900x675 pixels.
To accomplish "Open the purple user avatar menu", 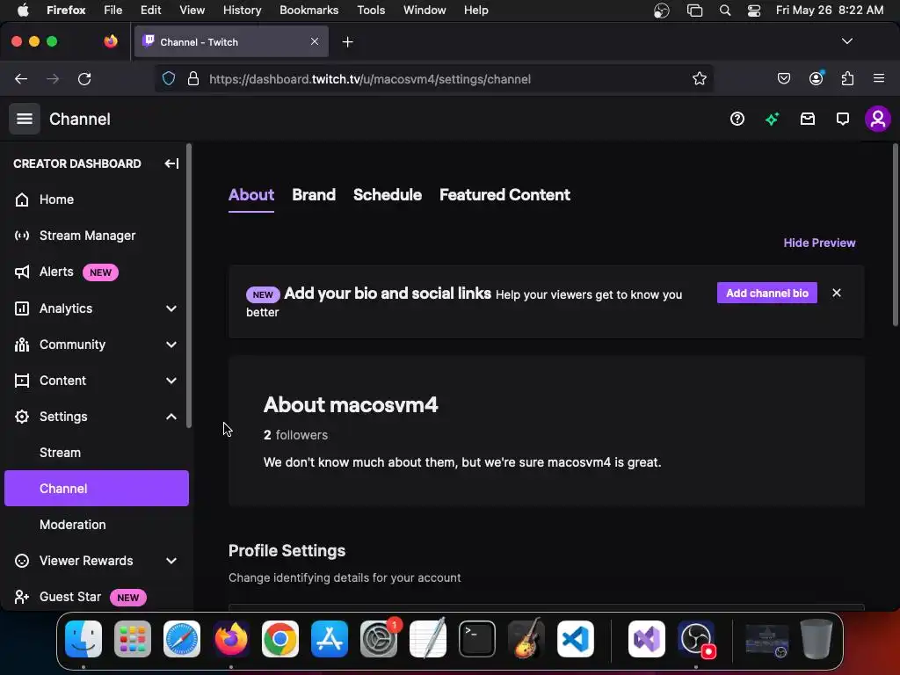I will pyautogui.click(x=878, y=119).
